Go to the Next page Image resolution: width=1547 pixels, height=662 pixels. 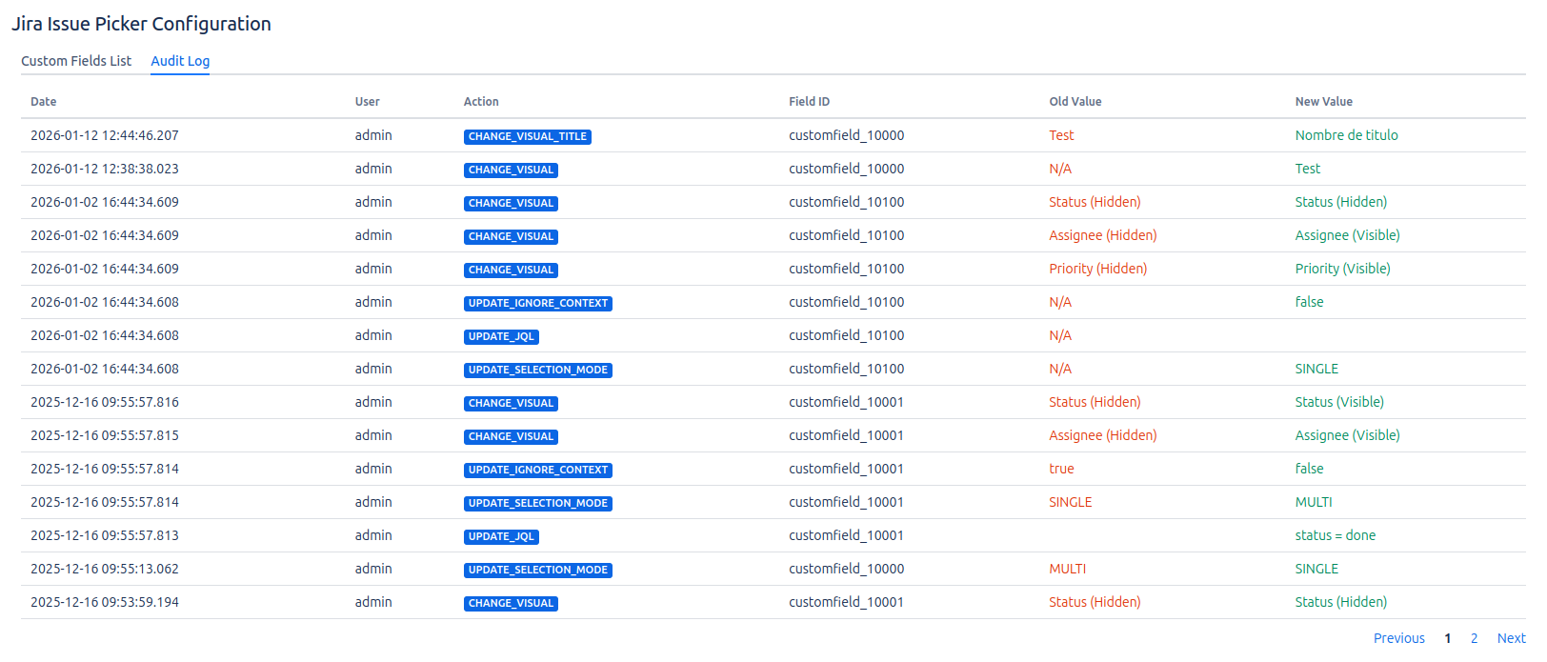[x=1511, y=638]
